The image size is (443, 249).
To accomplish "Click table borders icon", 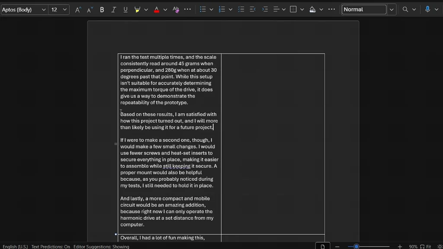I will pyautogui.click(x=293, y=10).
